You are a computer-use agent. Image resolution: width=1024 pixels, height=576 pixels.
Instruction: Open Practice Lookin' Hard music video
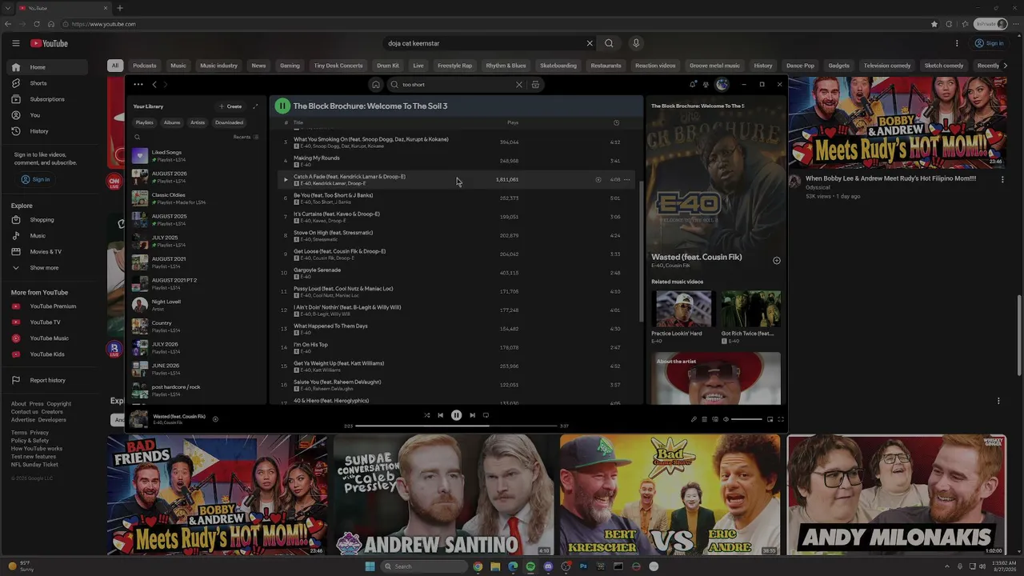[x=682, y=318]
